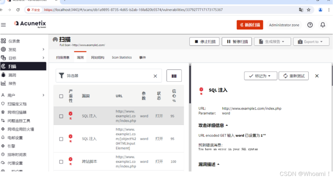Expand the 用户 sidebar section
333x179 pixels.
[x=43, y=95]
